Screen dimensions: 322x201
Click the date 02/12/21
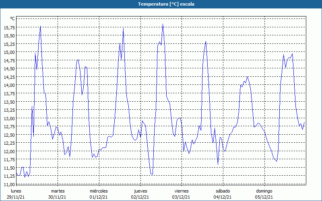click(140, 197)
